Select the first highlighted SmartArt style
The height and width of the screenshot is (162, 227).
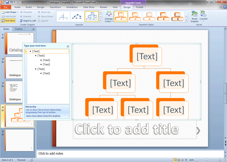(121, 17)
